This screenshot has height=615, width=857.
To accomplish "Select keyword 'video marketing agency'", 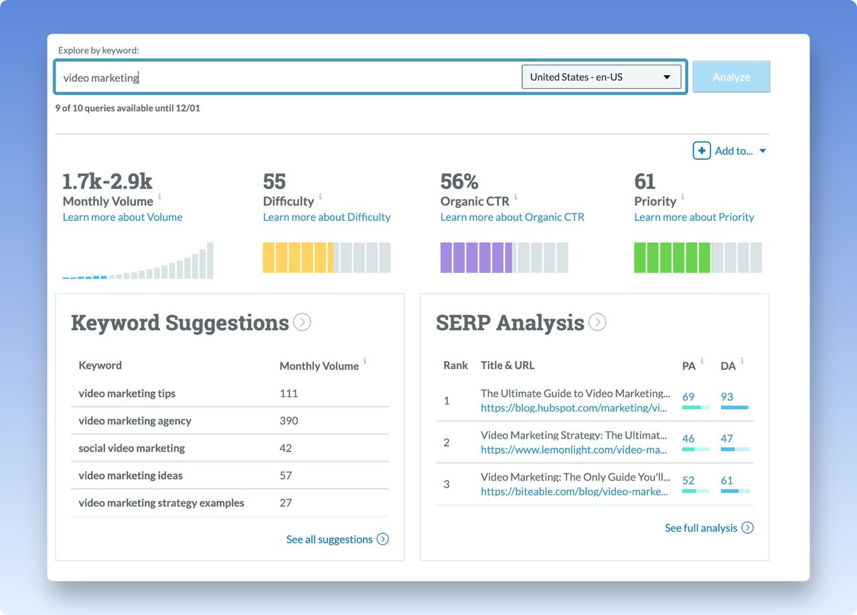I will coord(135,421).
